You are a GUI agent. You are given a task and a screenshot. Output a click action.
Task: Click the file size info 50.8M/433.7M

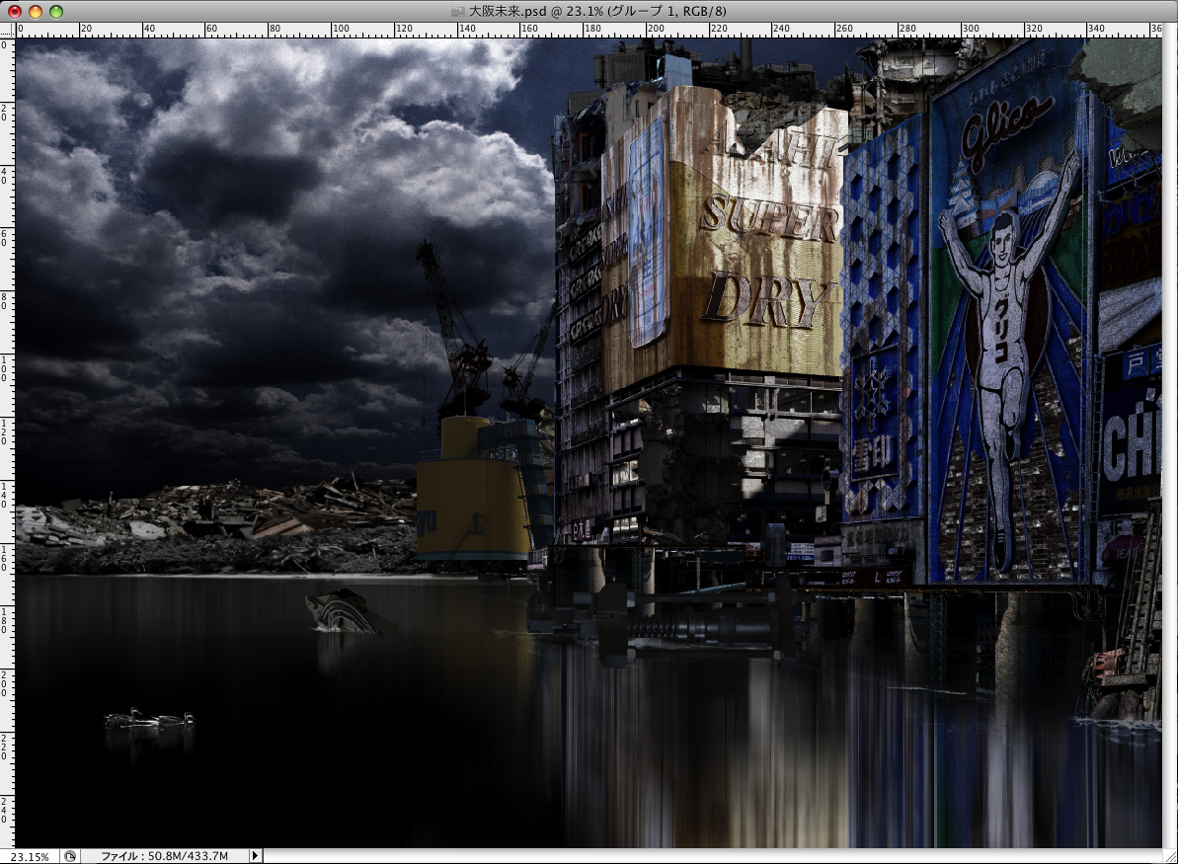pyautogui.click(x=164, y=856)
